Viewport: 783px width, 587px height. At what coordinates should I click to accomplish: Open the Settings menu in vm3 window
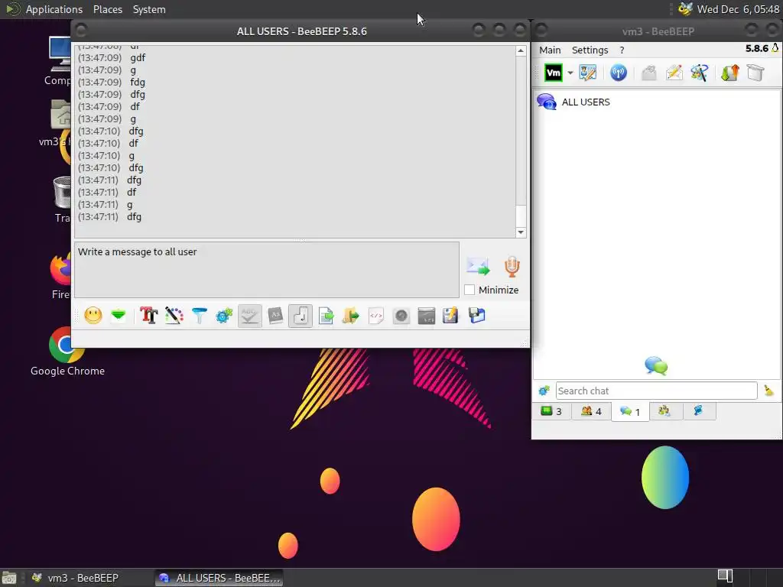point(590,50)
